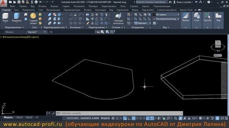Click the Open file folder icon
The image size is (229, 128).
(14, 2)
